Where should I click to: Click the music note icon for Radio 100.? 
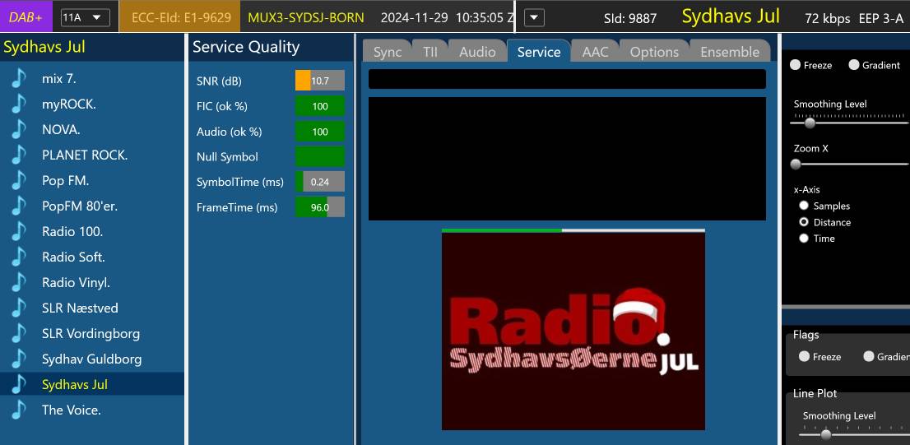18,231
